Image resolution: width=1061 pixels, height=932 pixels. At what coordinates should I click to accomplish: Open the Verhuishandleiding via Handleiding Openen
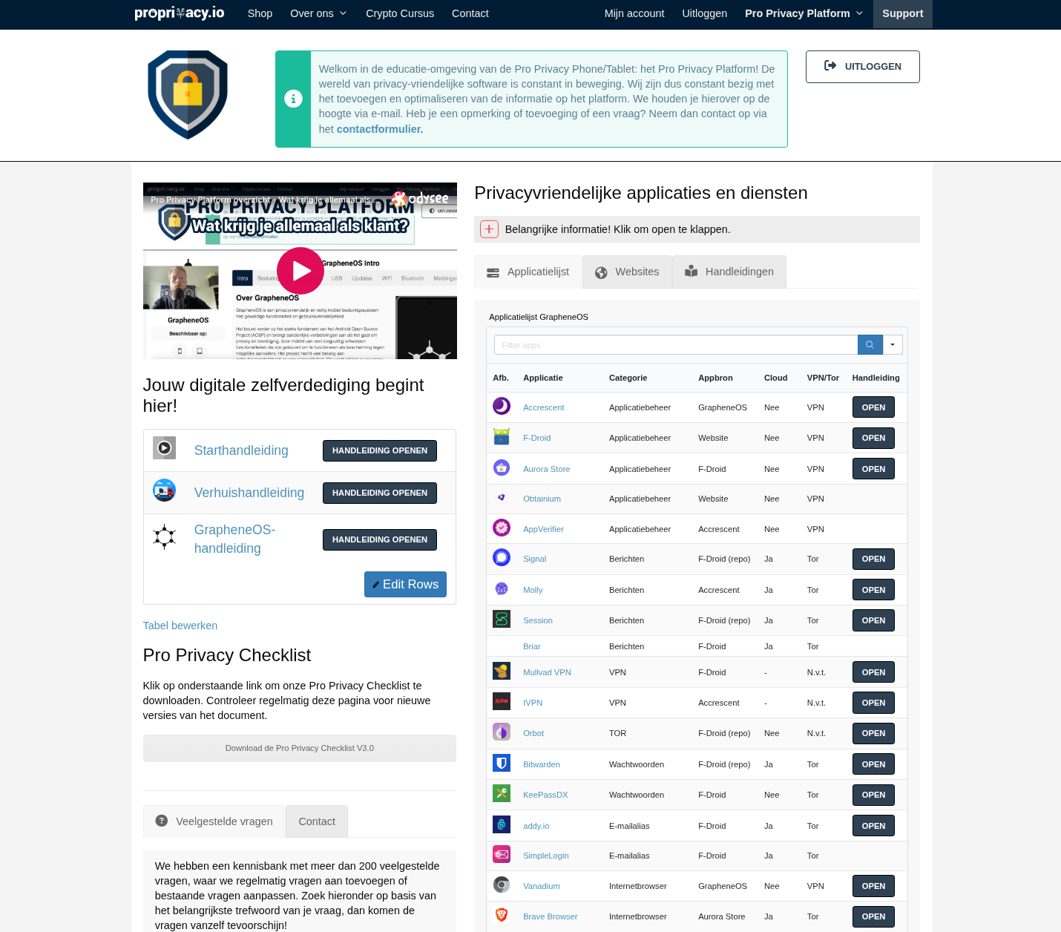pos(380,493)
